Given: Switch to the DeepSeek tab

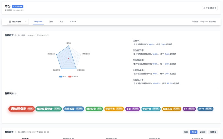Looking at the screenshot, I should 38,21.
